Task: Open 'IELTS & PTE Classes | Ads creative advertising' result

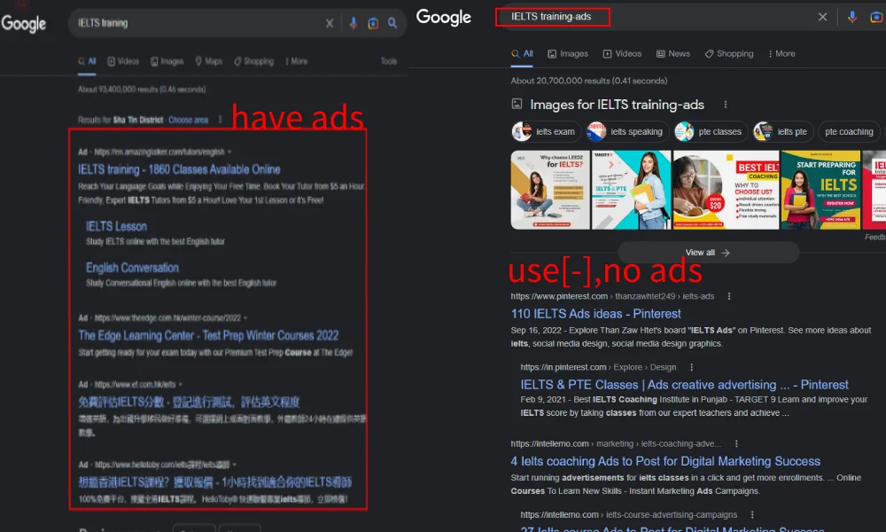Action: click(684, 385)
